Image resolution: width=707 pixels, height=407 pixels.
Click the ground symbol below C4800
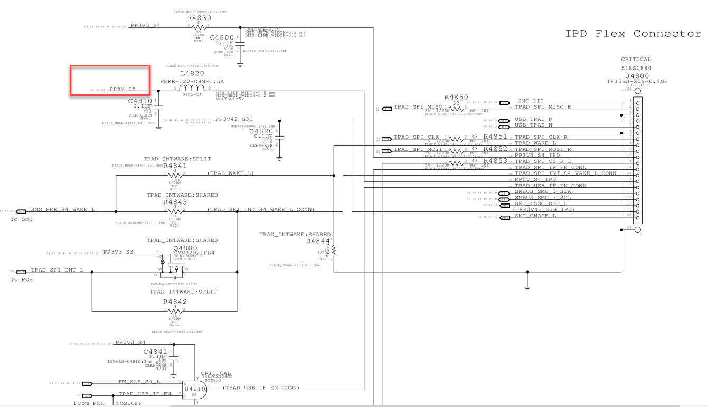coord(240,64)
